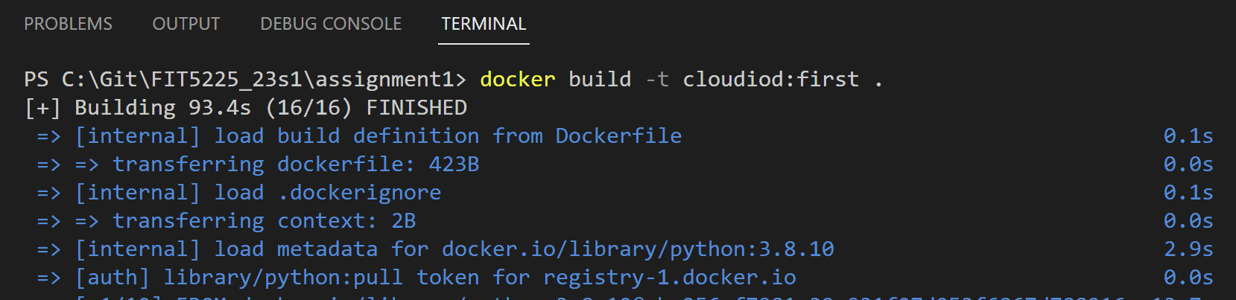The height and width of the screenshot is (300, 1236).
Task: Click the PS C:\Git\FIT5225_23s1\assignment1 prompt path
Action: point(245,80)
